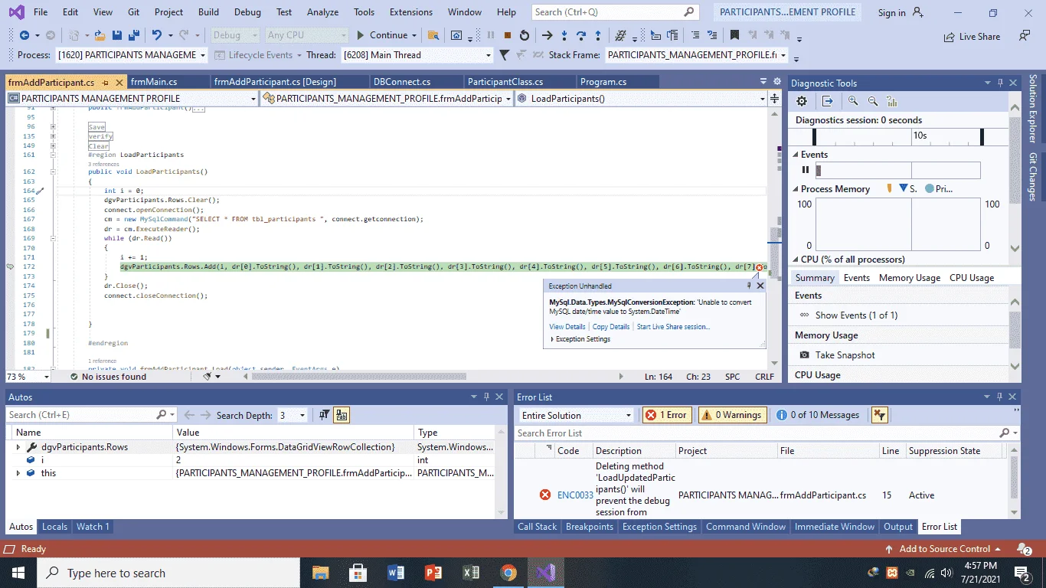Pause the Events timeline recording
Screen dimensions: 1046x588
tap(806, 170)
